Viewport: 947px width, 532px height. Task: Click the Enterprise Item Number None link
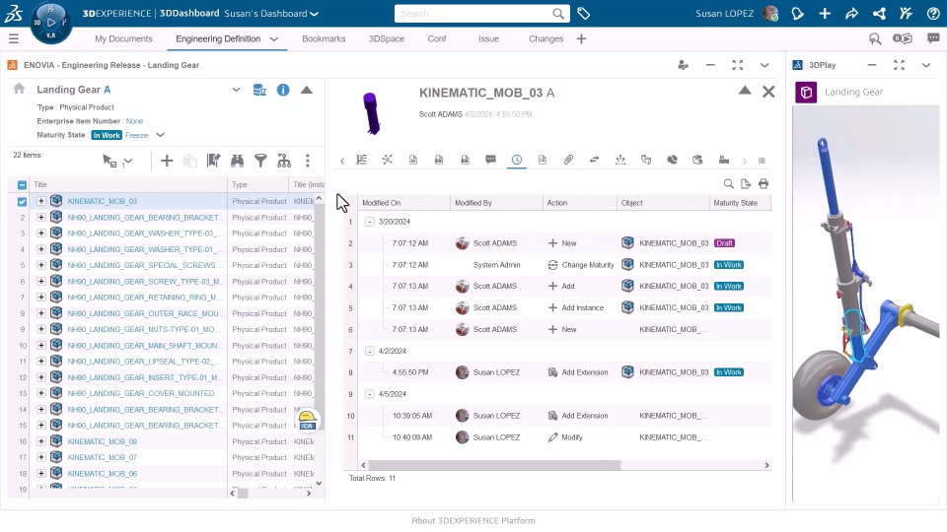click(134, 121)
